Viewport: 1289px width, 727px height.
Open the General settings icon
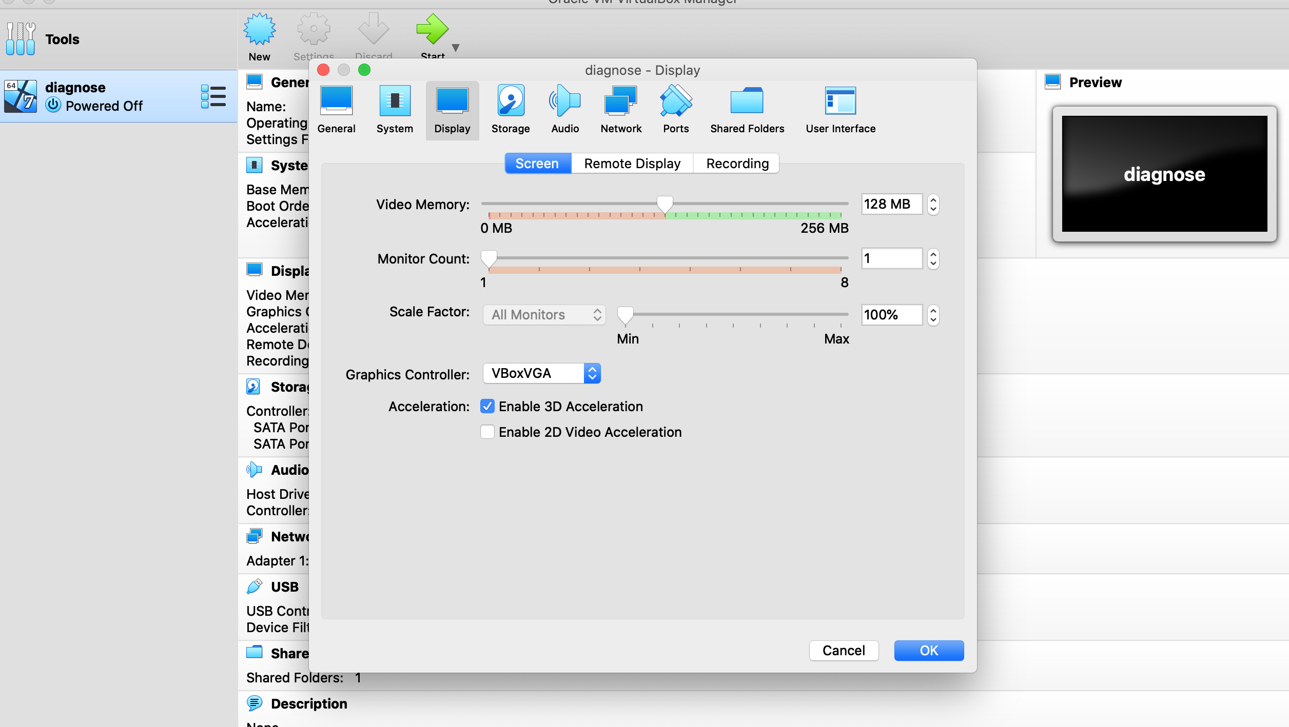(x=336, y=110)
